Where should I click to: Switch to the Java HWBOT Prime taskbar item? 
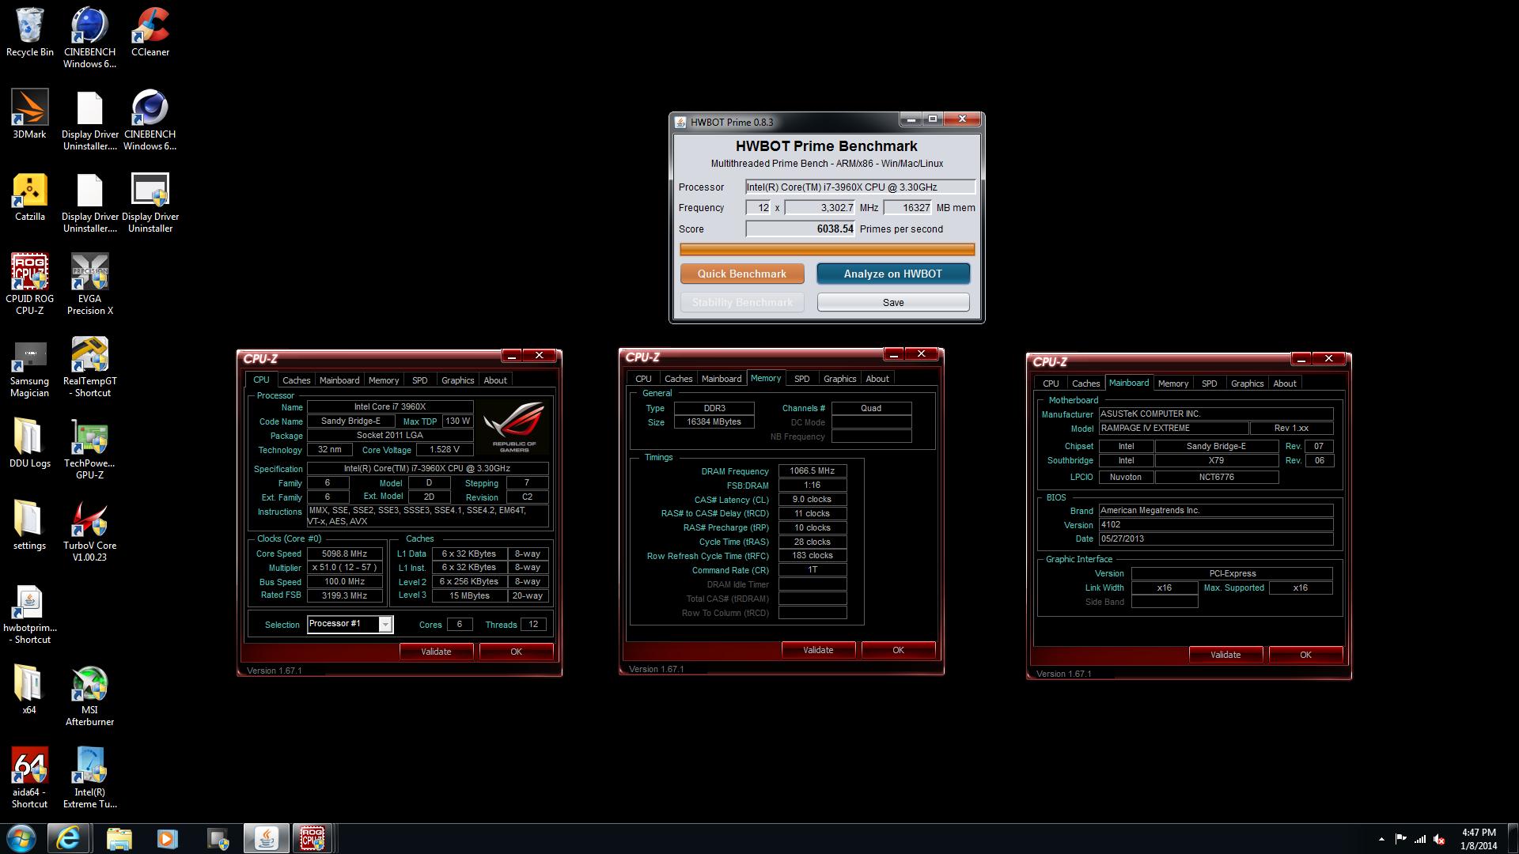pos(266,838)
